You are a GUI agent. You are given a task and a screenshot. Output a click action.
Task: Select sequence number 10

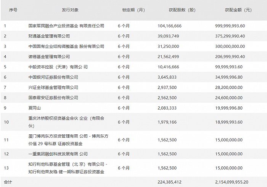point(6,122)
